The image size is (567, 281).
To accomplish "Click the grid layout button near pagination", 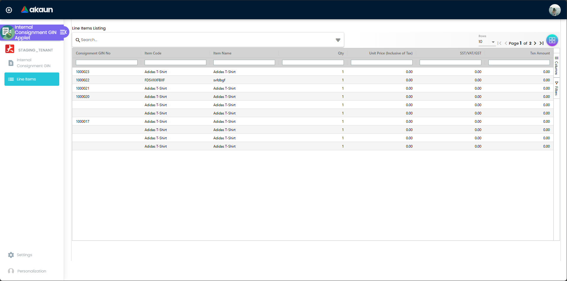I will pos(552,40).
